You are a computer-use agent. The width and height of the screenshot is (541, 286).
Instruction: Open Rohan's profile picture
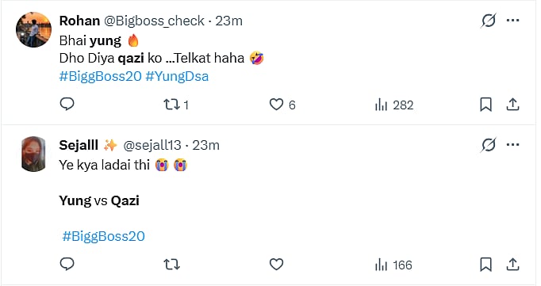point(33,29)
